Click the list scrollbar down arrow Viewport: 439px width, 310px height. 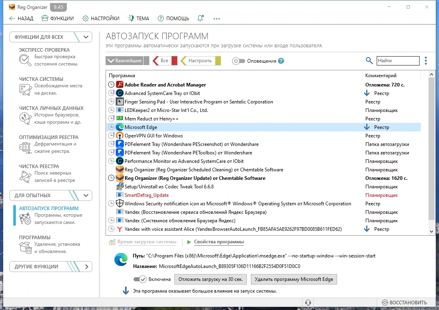(431, 231)
